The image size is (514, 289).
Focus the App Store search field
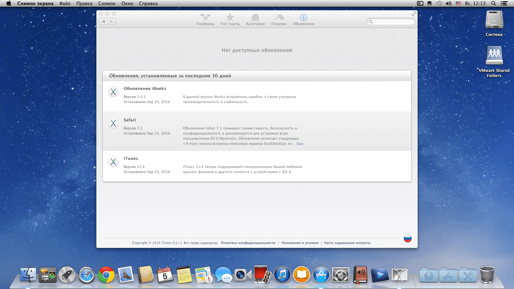[x=391, y=22]
